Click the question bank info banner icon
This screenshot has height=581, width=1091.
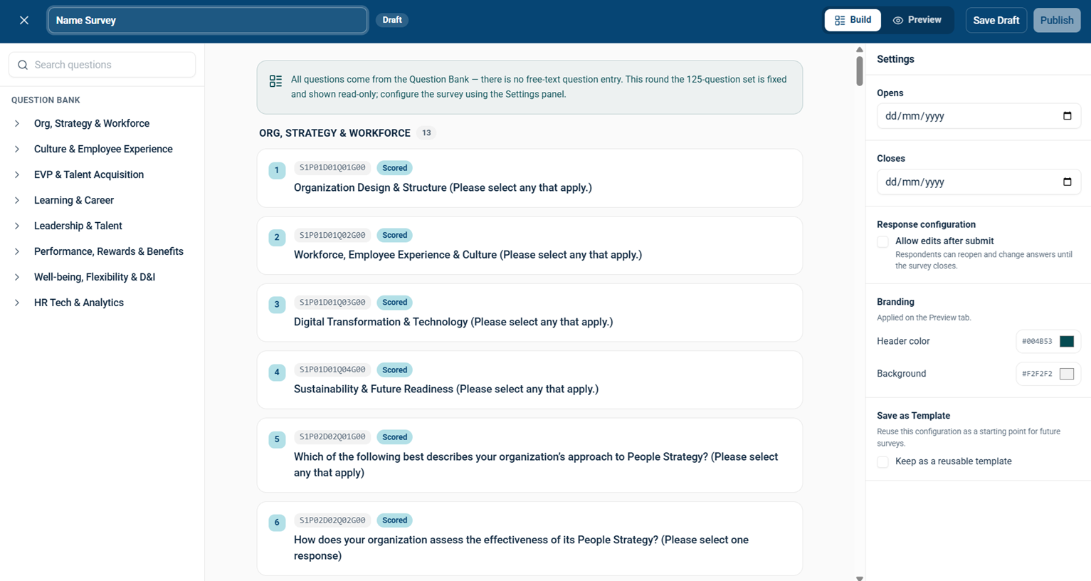click(x=275, y=81)
